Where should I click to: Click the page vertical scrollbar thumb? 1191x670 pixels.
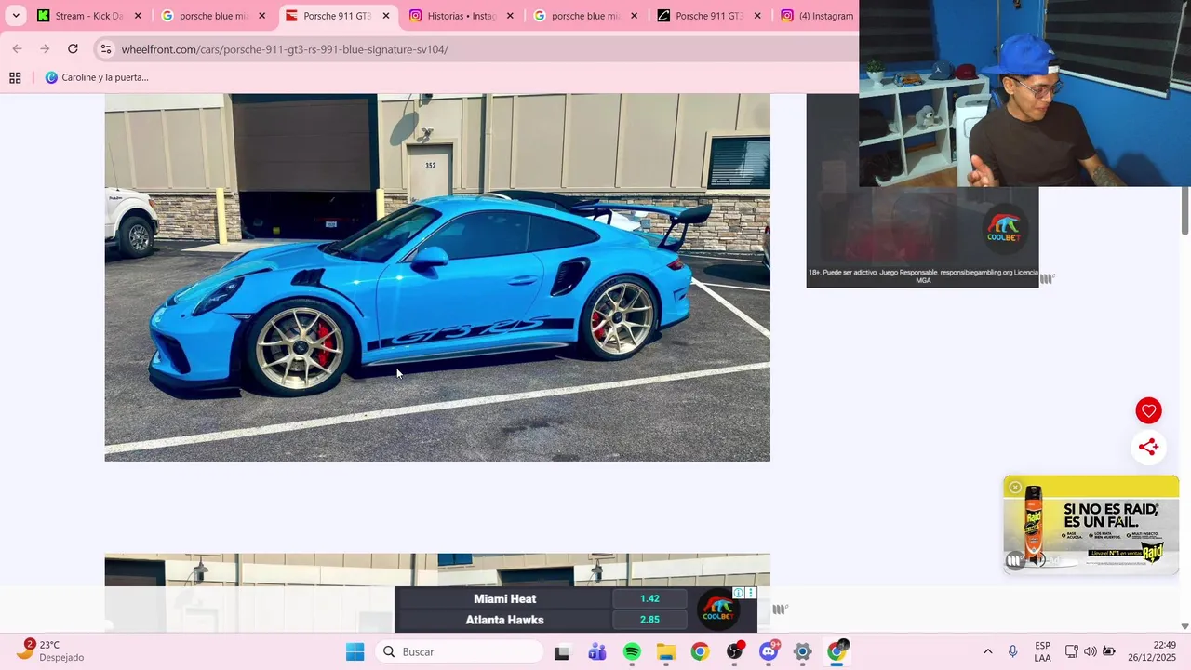coord(1184,210)
